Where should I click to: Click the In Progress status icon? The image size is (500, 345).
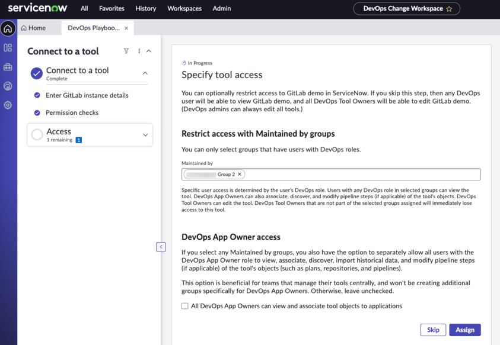184,63
